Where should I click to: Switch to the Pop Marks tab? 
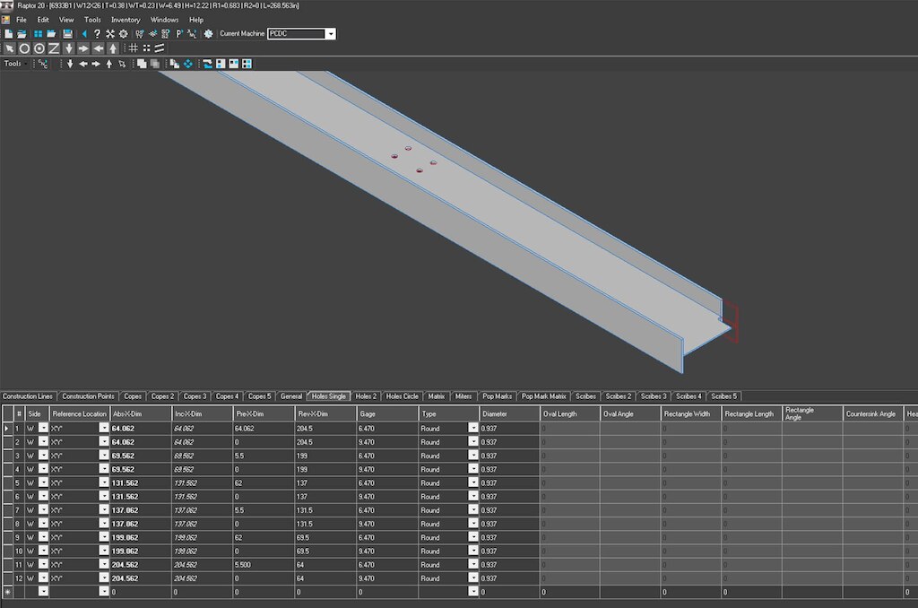498,396
